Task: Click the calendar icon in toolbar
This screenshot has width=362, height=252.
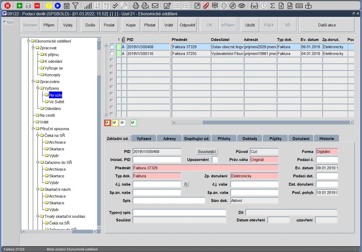Action: [x=67, y=6]
